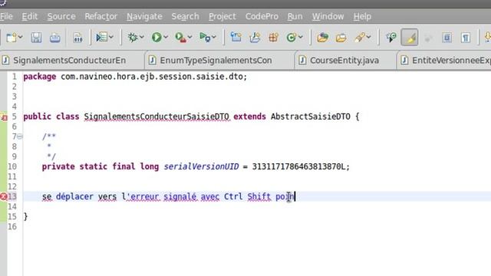The image size is (491, 276).
Task: Open the Window menu
Action: (328, 16)
